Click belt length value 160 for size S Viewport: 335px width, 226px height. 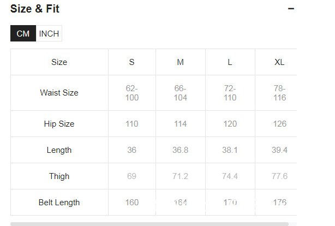(131, 203)
